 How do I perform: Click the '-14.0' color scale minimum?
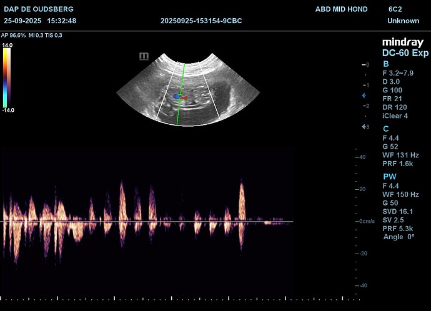click(8, 110)
